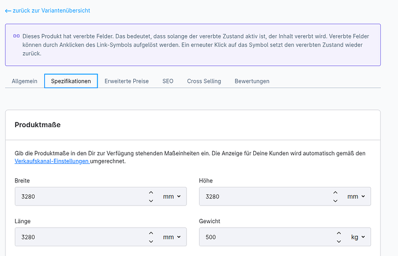Image resolution: width=398 pixels, height=256 pixels.
Task: Switch to the Allgemein tab
Action: pyautogui.click(x=24, y=81)
